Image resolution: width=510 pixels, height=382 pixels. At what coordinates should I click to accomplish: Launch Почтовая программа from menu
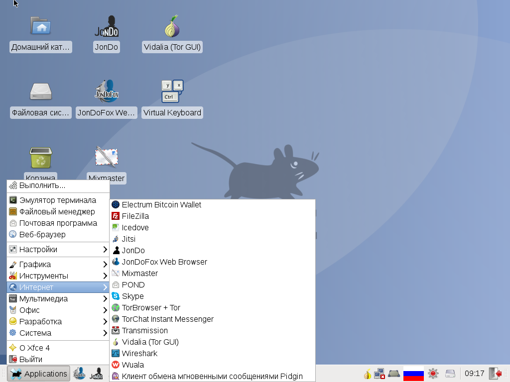[58, 223]
